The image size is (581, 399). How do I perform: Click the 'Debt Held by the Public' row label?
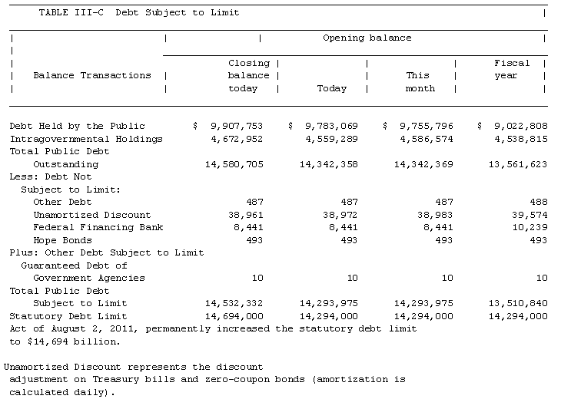[77, 126]
